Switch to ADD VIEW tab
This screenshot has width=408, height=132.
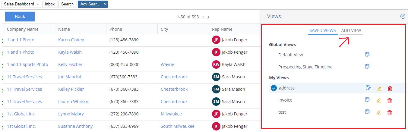tap(351, 30)
